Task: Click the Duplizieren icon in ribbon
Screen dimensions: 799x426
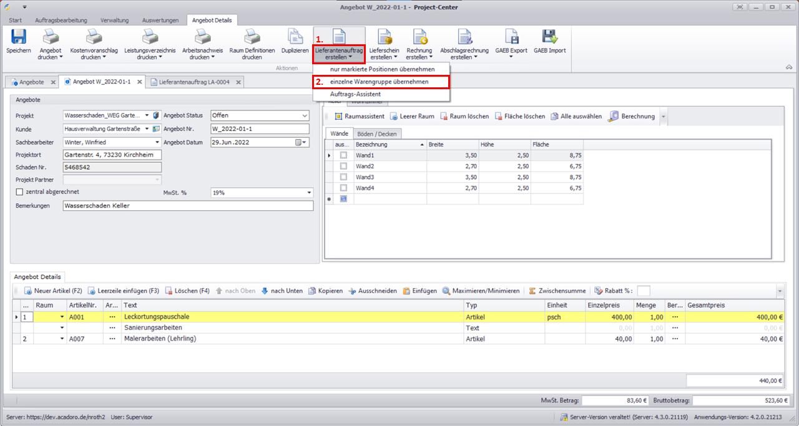Action: pos(295,38)
